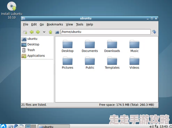This screenshot has width=172, height=128.
Task: Go forward with the right green arrow
Action: 38,32
